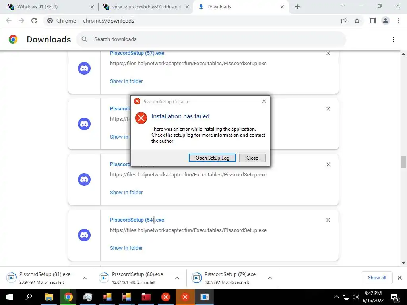Open the Chrome side panel icon
Screen dimensions: 407x305
tap(373, 21)
